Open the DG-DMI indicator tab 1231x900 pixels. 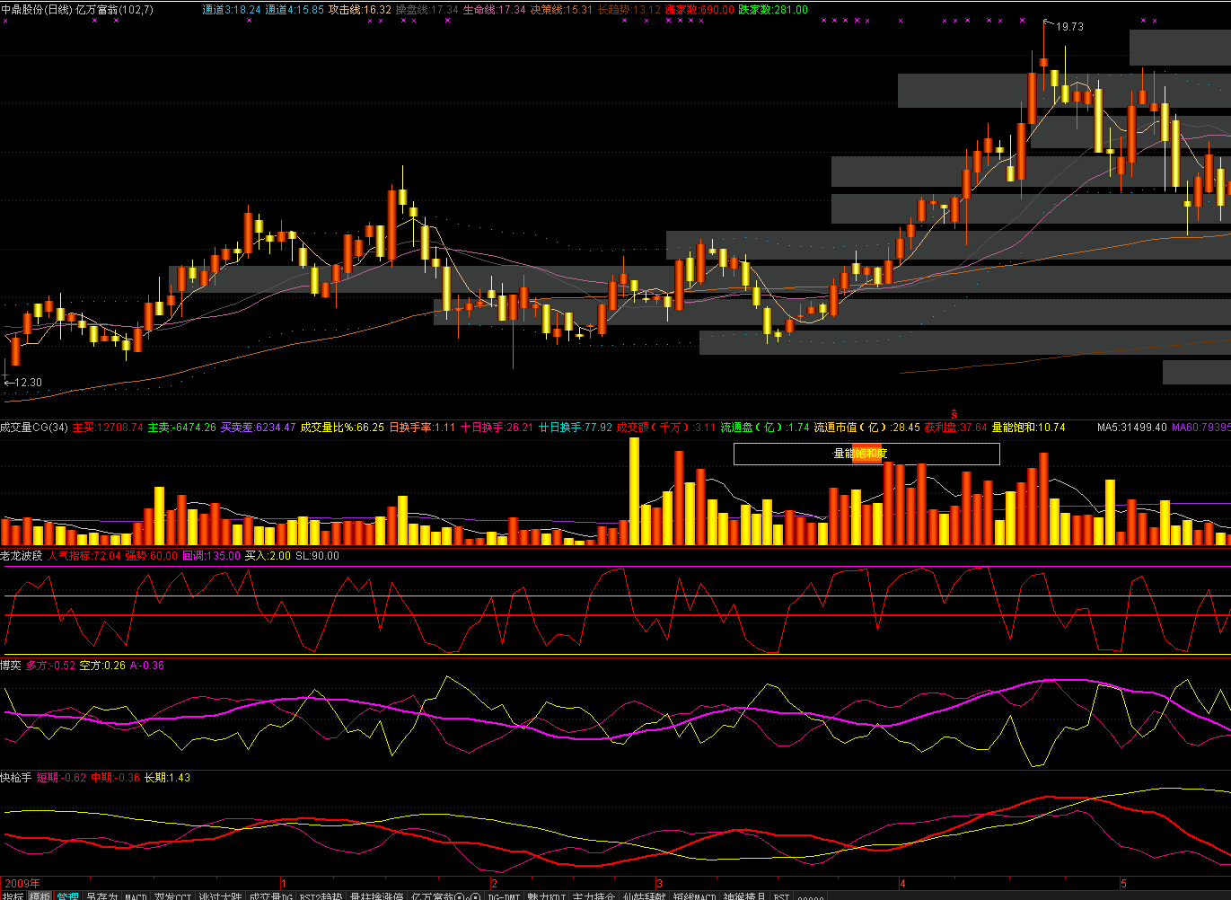tap(505, 896)
